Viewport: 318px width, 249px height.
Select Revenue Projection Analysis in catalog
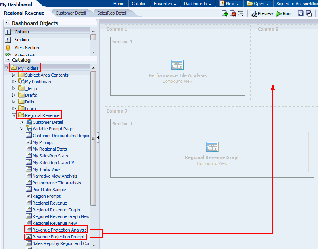[59, 230]
